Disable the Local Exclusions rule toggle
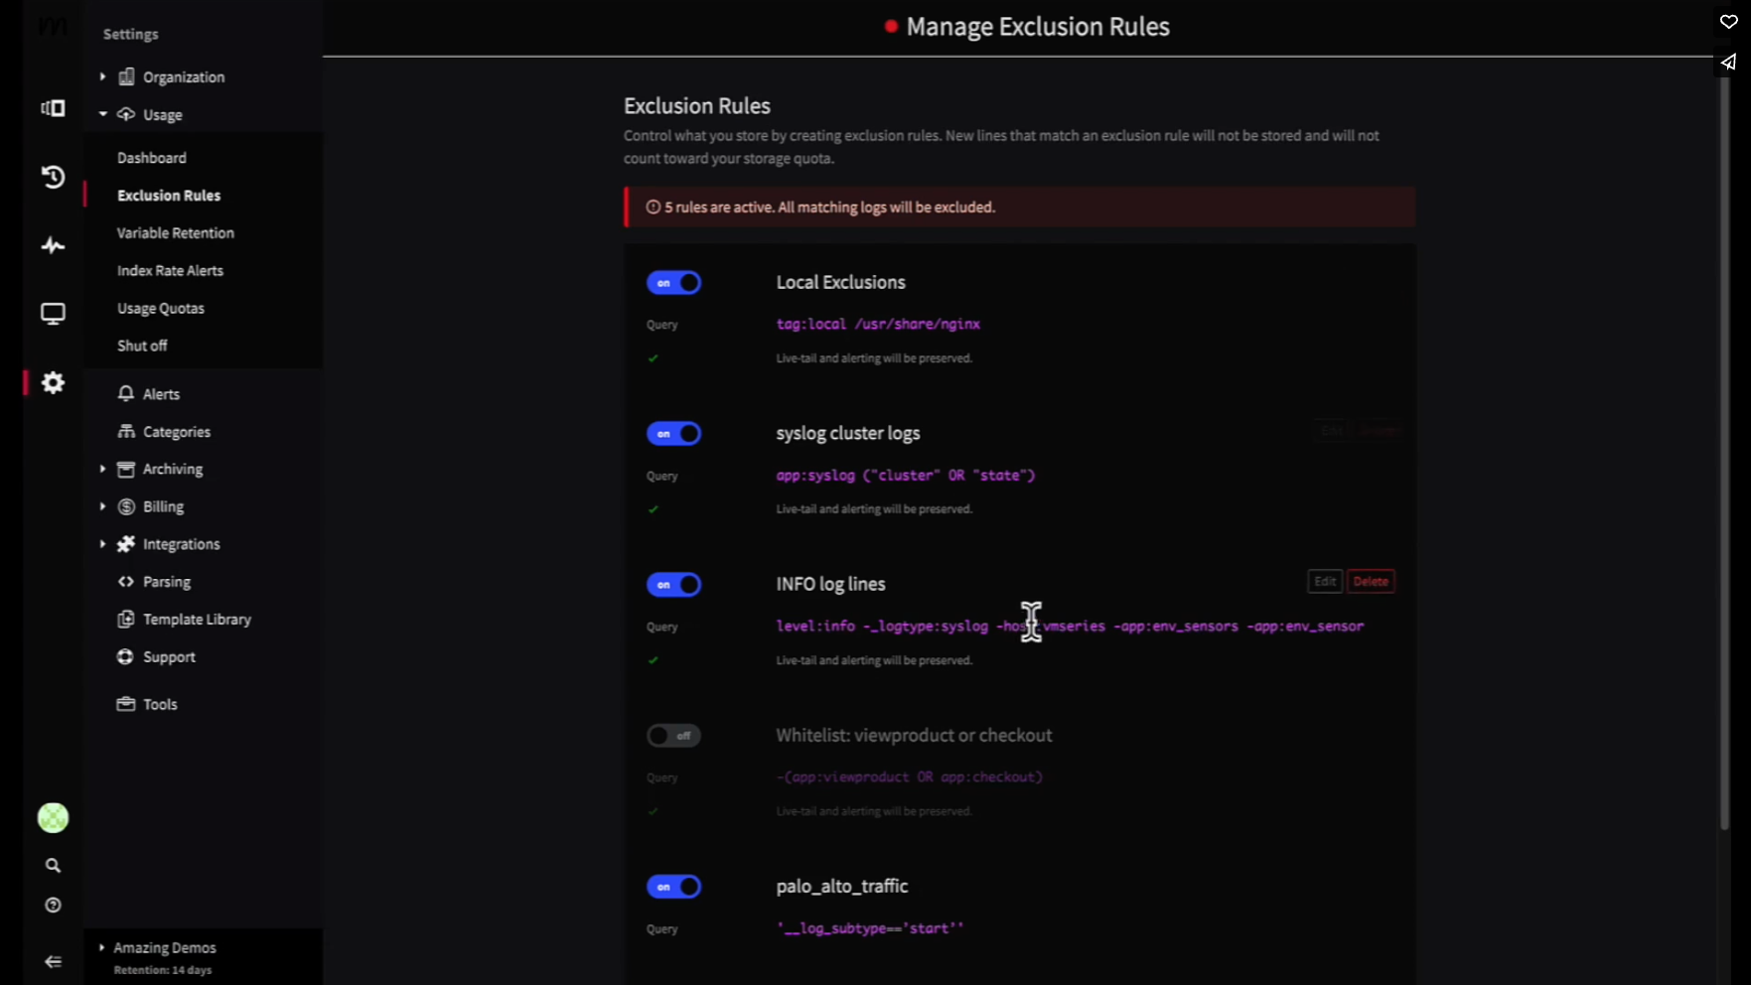Screen dimensions: 1751x985 coord(674,283)
